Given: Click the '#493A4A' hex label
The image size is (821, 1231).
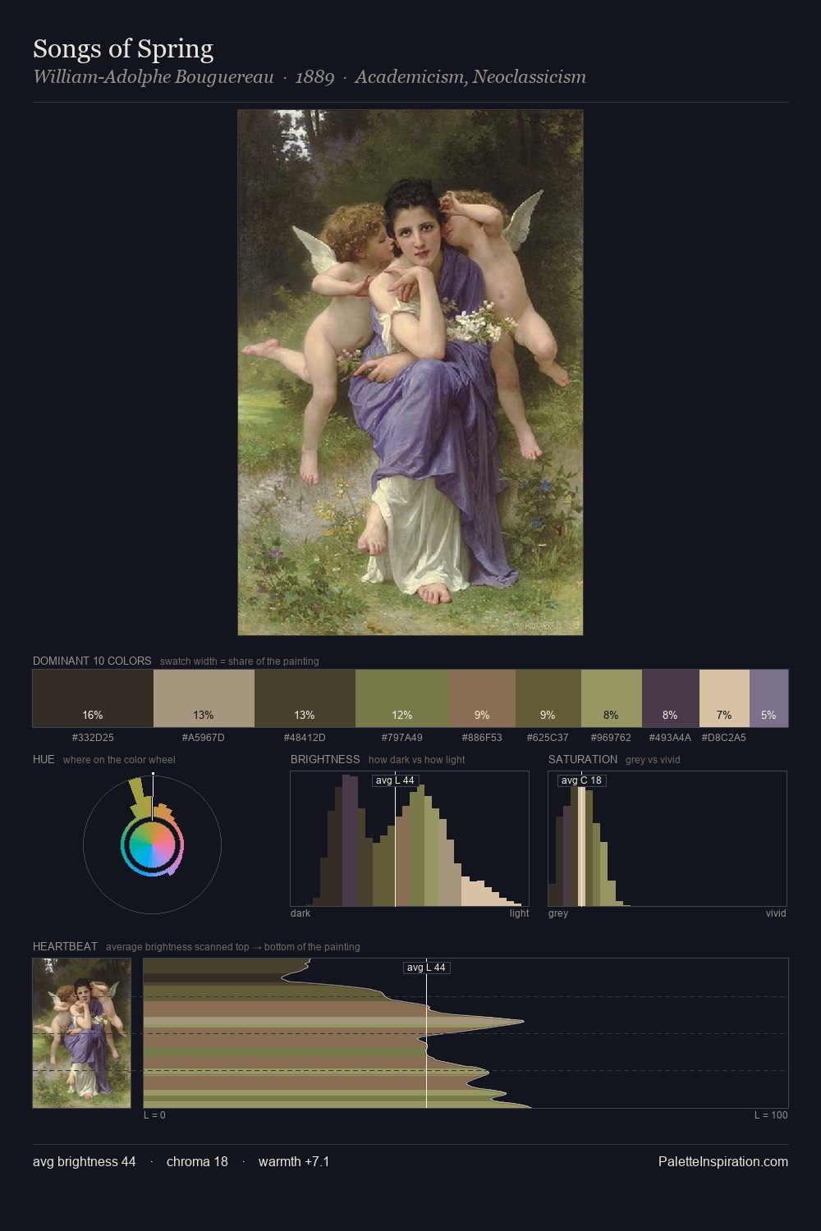Looking at the screenshot, I should coord(670,738).
